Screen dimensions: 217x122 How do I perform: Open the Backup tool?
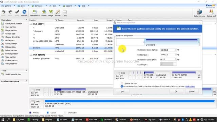[211, 13]
